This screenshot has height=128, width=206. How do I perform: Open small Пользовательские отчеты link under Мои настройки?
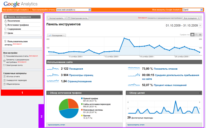(x=17, y=56)
